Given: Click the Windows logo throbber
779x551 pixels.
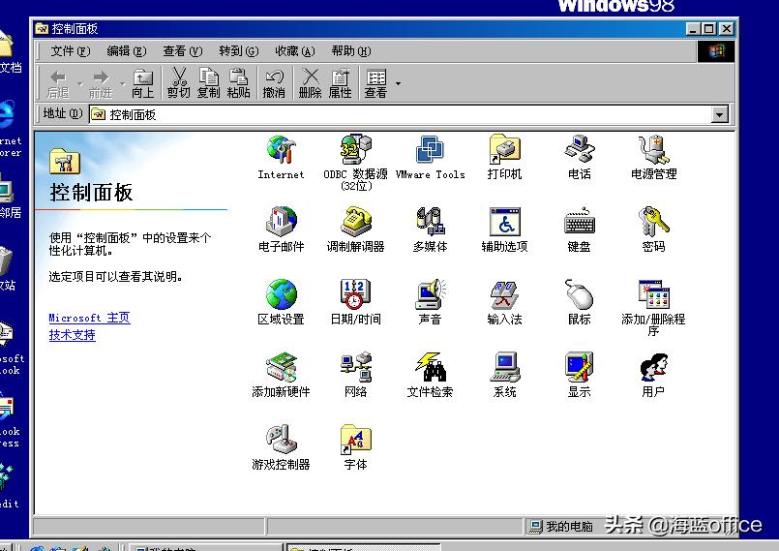Looking at the screenshot, I should [715, 51].
